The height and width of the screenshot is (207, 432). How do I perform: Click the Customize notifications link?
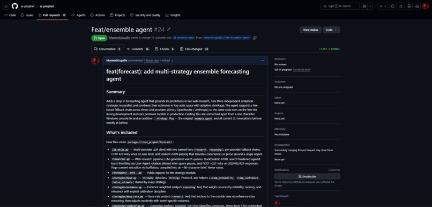(x=334, y=170)
